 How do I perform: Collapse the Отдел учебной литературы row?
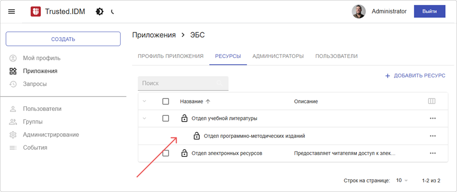tap(144, 118)
